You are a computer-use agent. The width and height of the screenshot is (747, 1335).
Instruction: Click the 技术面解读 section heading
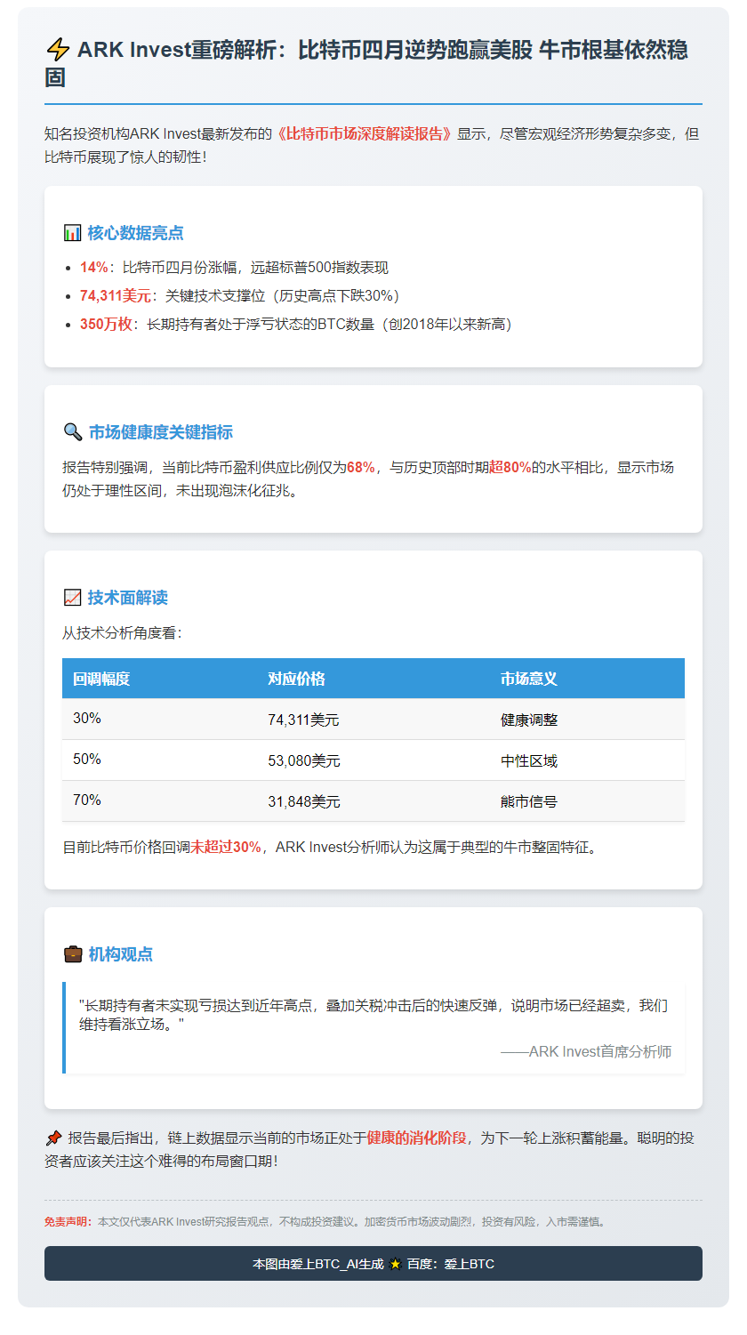point(128,598)
